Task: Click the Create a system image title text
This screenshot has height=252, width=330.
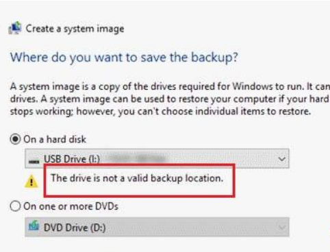Action: click(75, 29)
